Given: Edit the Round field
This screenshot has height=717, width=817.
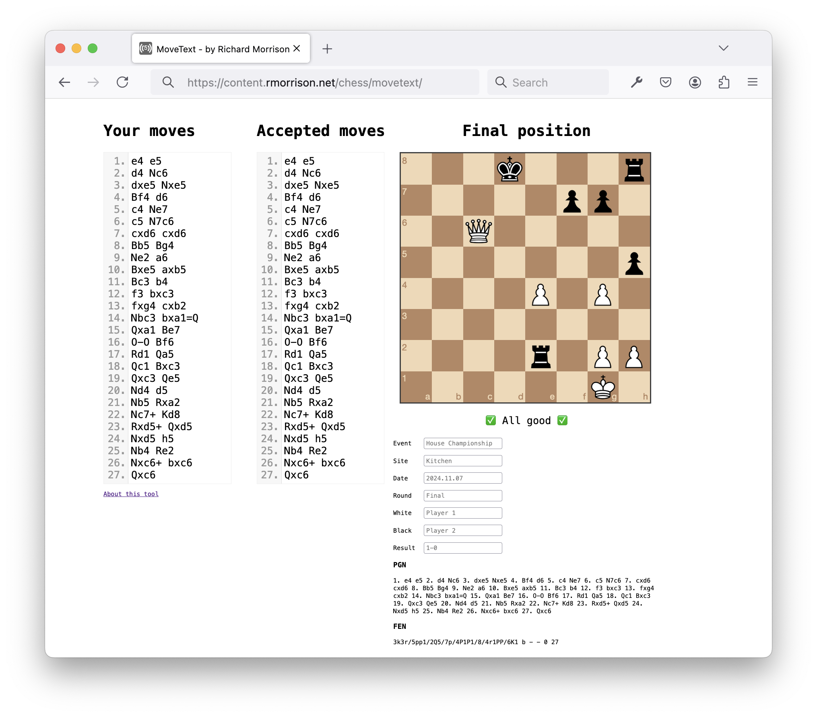Looking at the screenshot, I should click(x=463, y=496).
